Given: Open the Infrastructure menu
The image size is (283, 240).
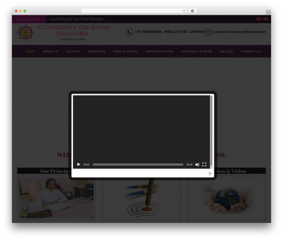Looking at the screenshot, I should (159, 52).
